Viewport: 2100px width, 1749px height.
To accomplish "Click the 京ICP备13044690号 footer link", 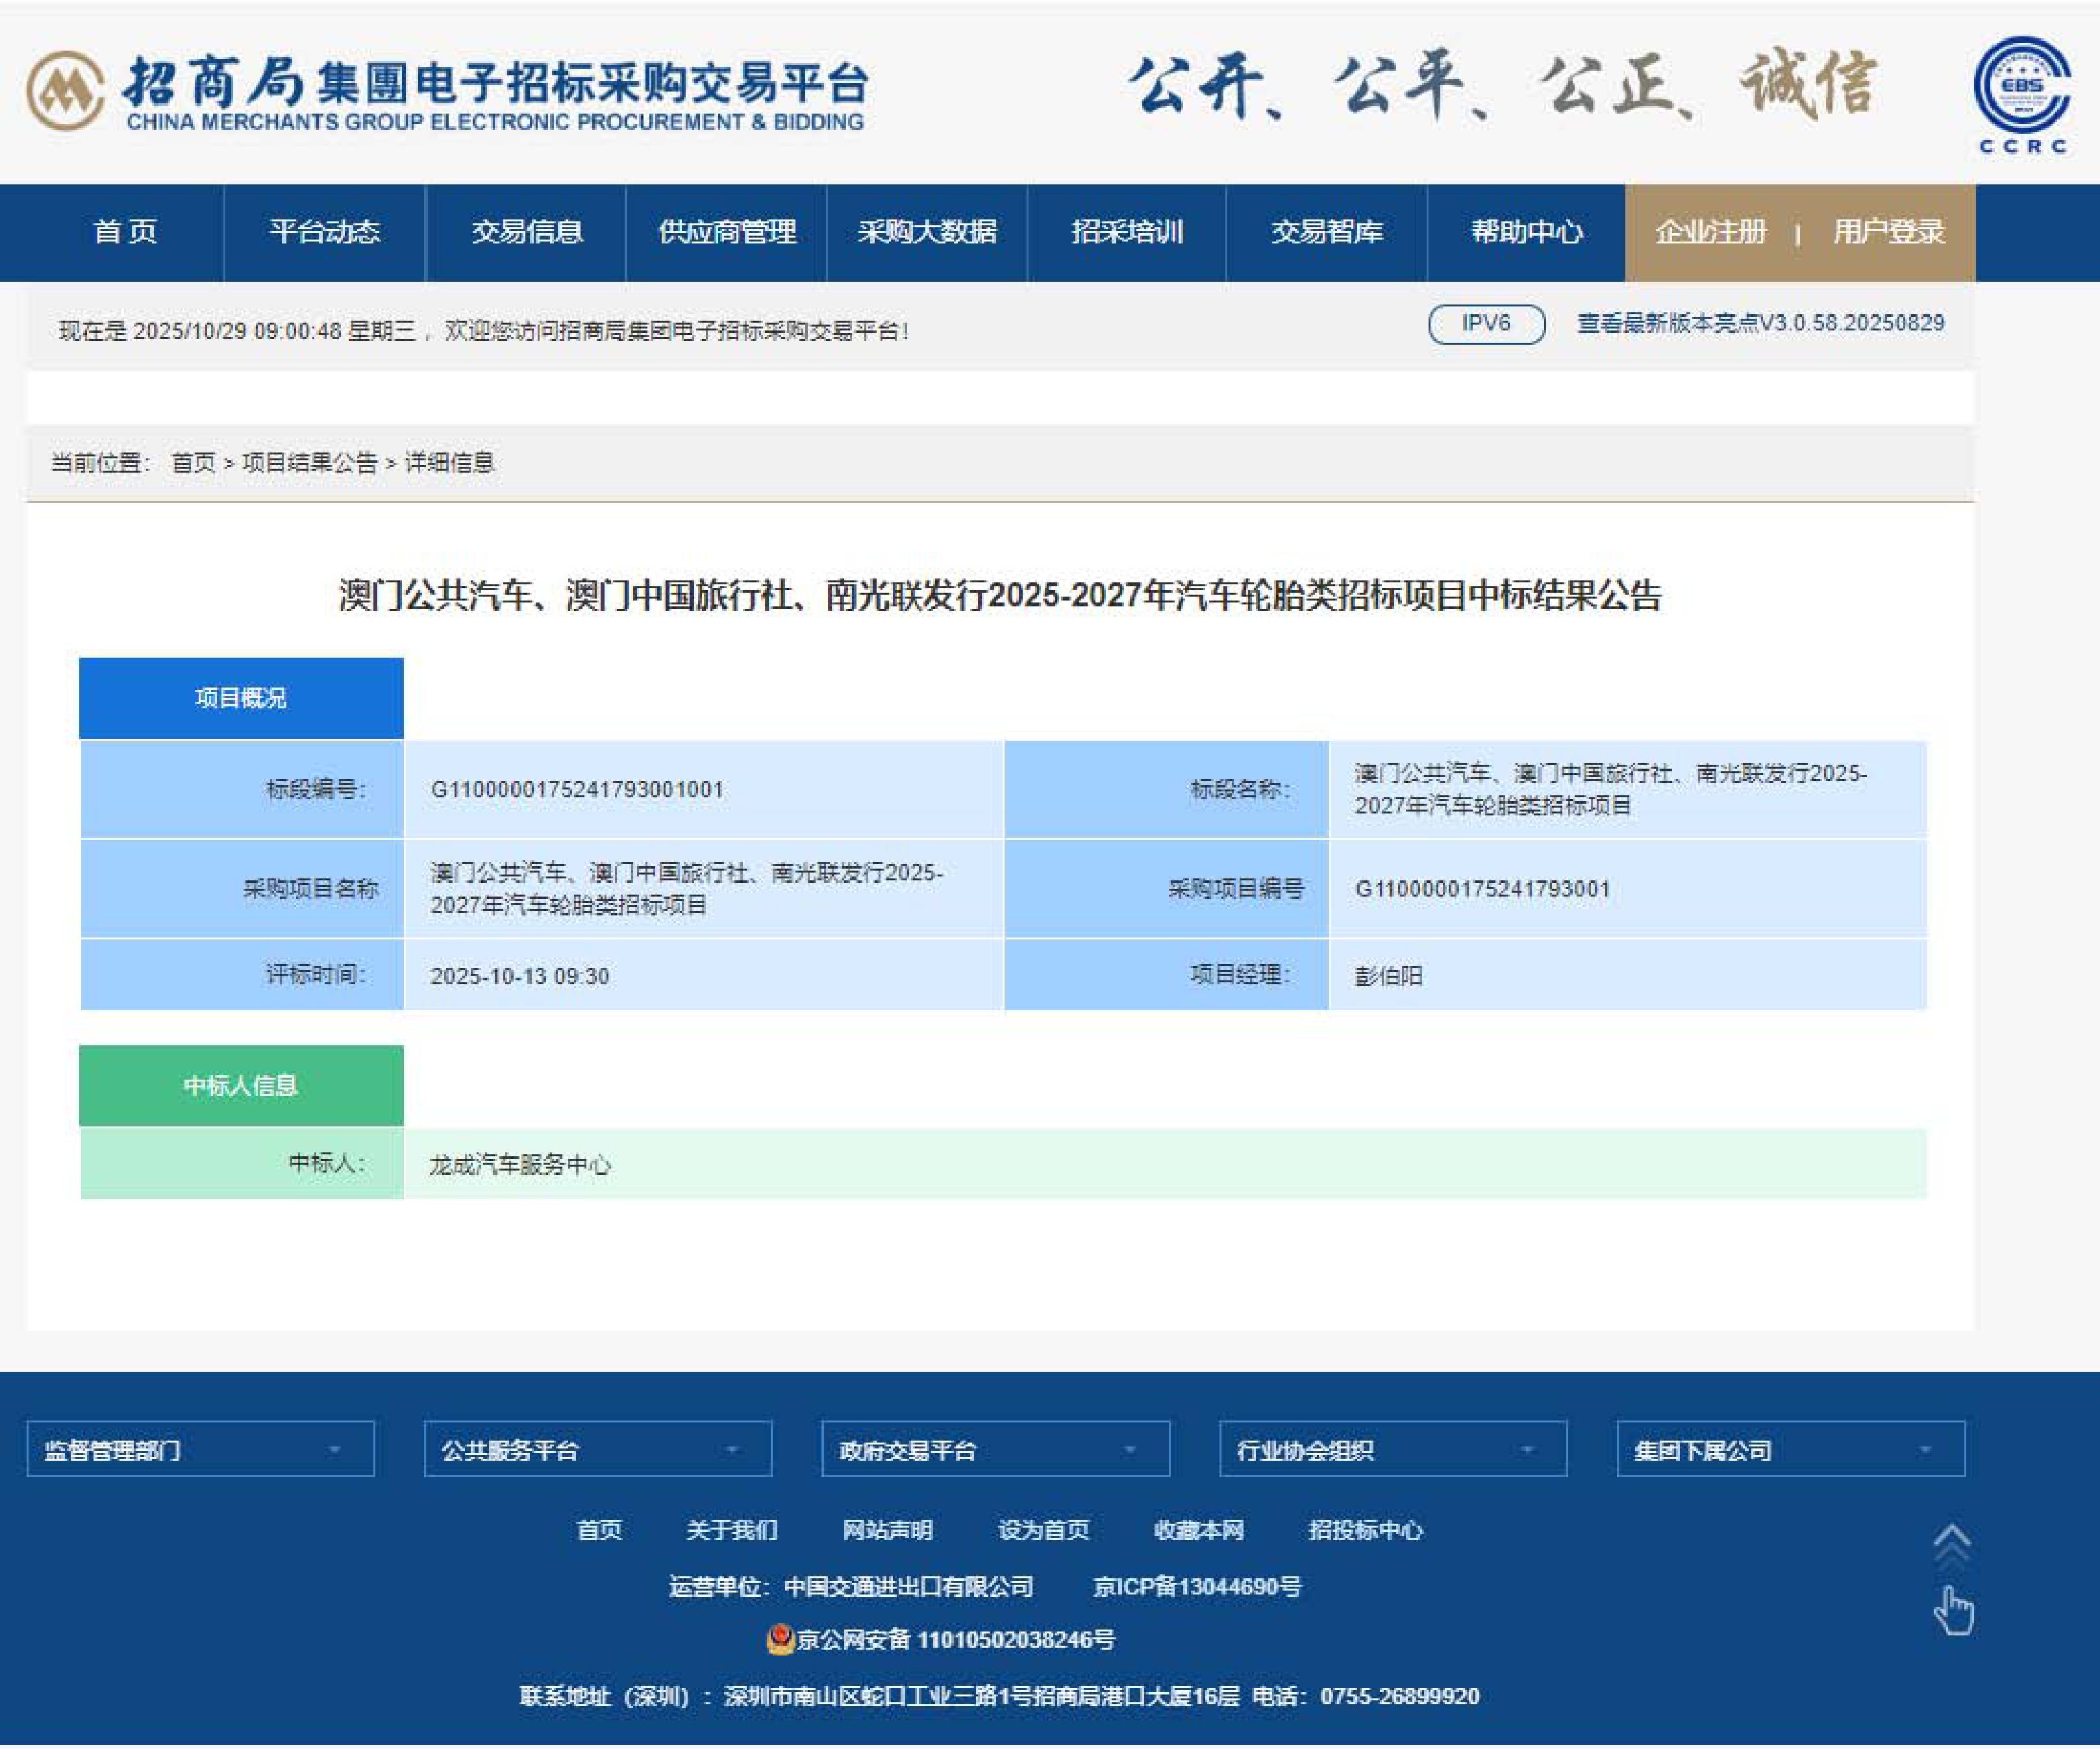I will (1197, 1587).
